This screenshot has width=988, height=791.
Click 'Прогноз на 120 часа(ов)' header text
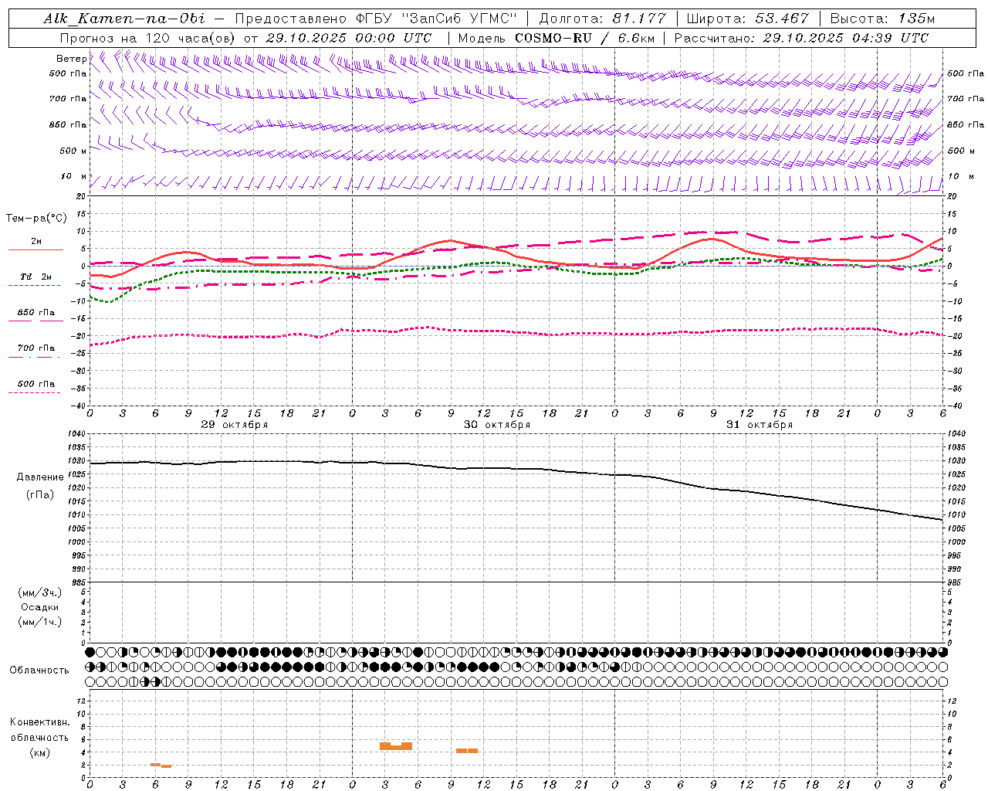point(149,38)
